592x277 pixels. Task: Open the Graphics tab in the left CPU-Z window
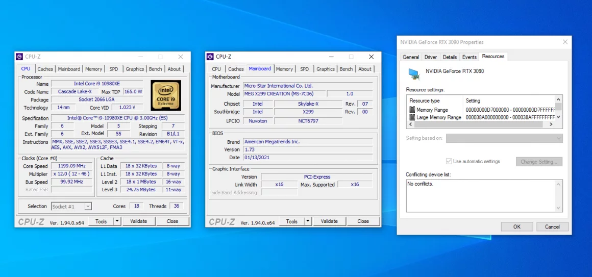pyautogui.click(x=135, y=69)
